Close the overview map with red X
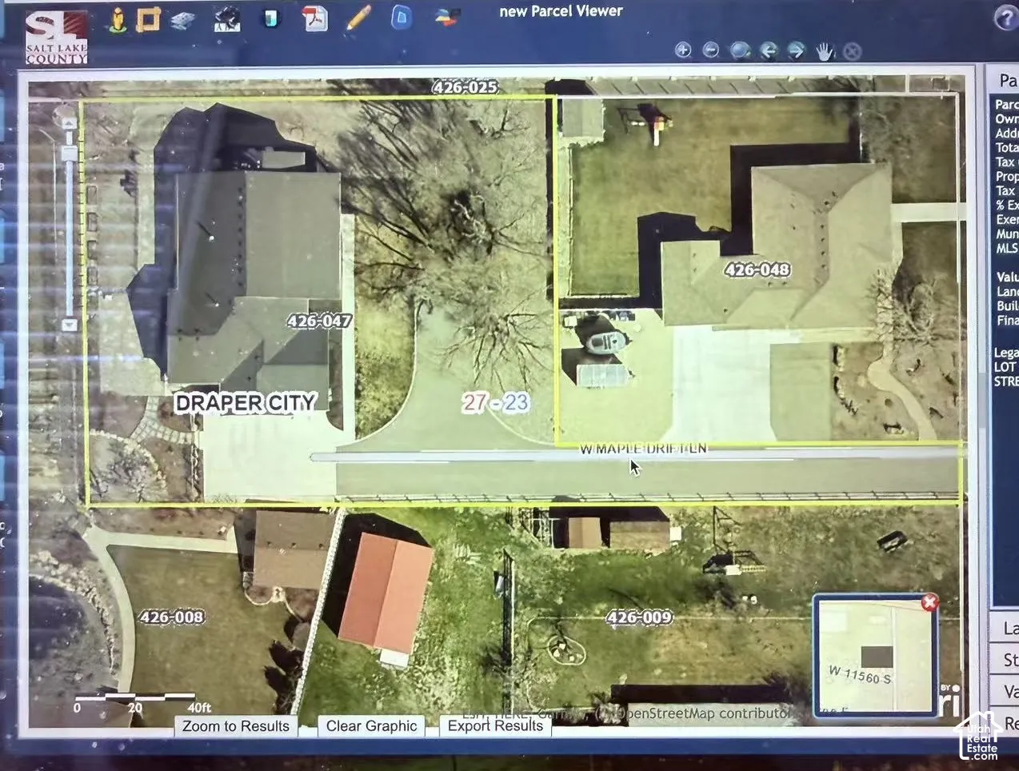The image size is (1019, 771). [929, 602]
